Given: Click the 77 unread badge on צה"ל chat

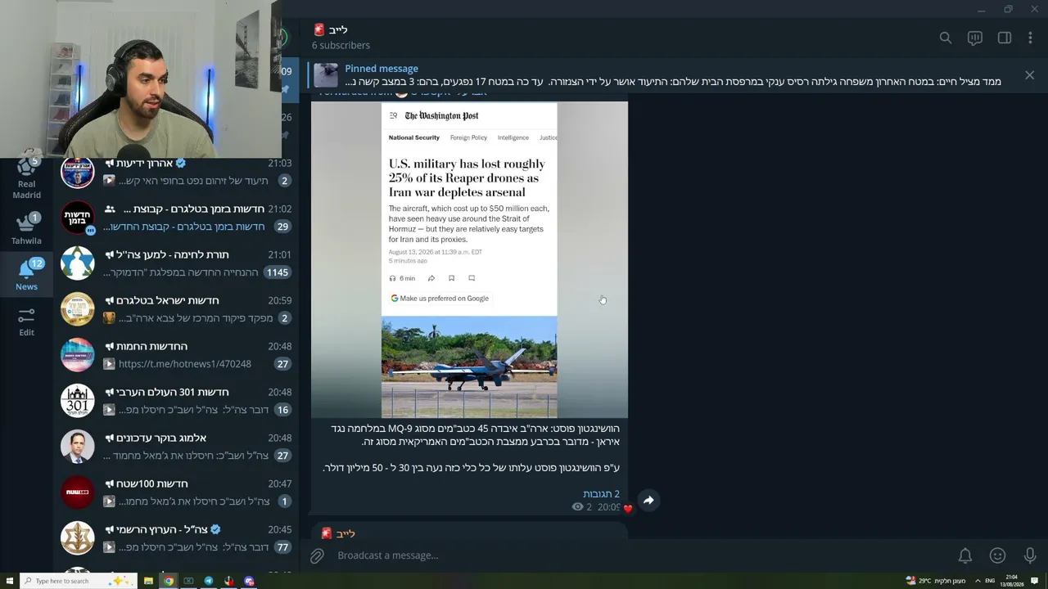Looking at the screenshot, I should (283, 547).
